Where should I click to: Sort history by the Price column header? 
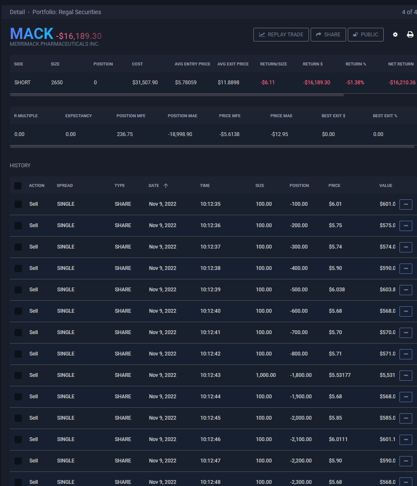coord(335,186)
